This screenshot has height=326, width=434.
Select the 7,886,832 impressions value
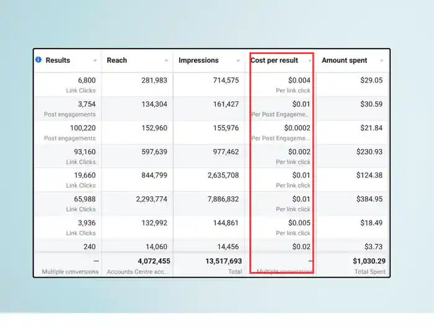pyautogui.click(x=223, y=199)
